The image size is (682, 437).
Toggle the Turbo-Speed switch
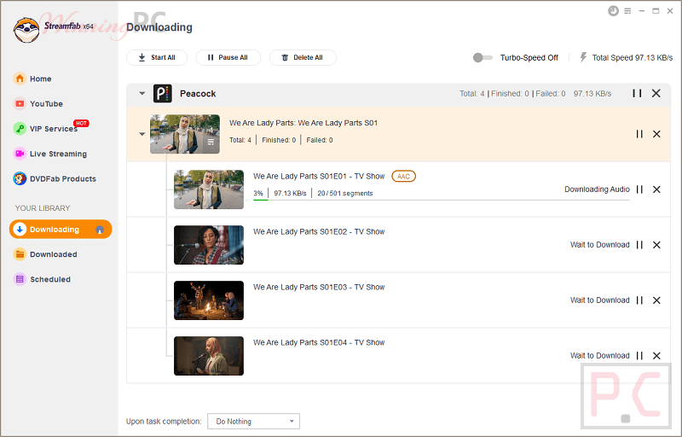pos(483,57)
